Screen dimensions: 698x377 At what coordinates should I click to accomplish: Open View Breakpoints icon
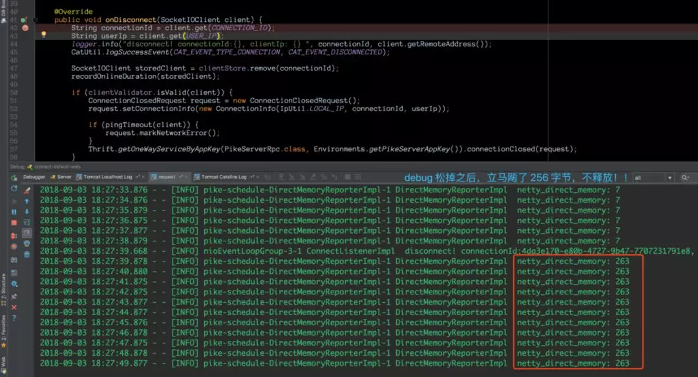[14, 236]
